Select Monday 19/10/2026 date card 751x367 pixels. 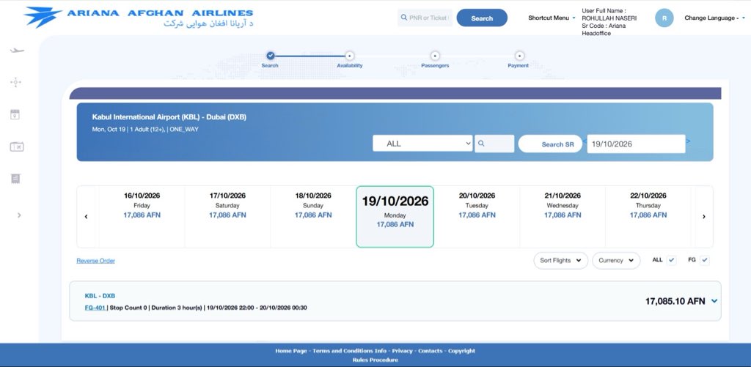pyautogui.click(x=395, y=217)
